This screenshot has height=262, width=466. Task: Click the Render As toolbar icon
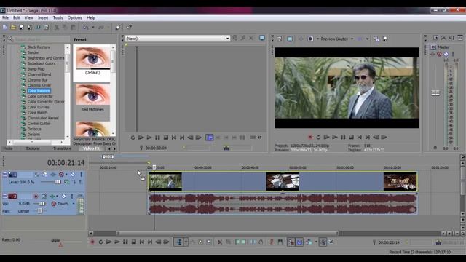38,28
